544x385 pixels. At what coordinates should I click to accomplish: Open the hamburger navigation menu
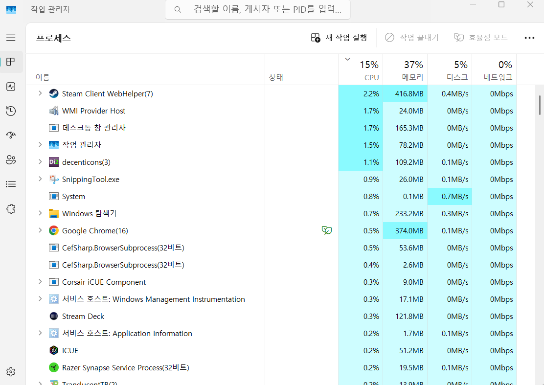[11, 38]
